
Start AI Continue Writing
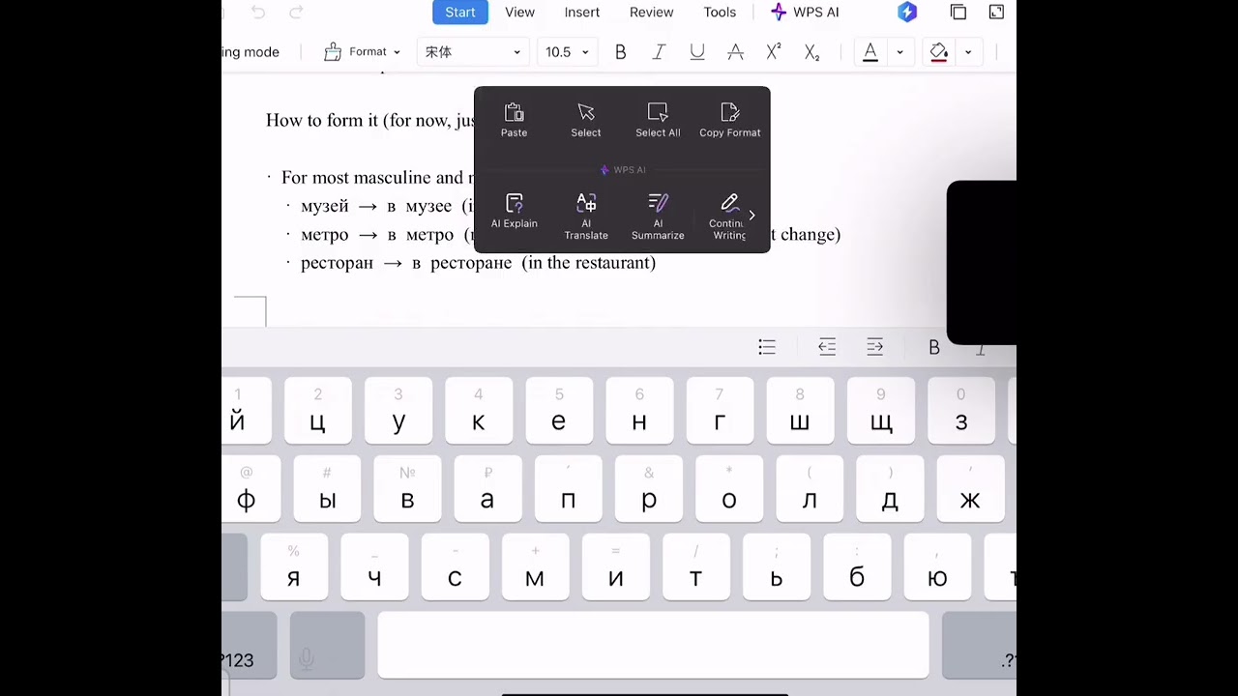727,216
